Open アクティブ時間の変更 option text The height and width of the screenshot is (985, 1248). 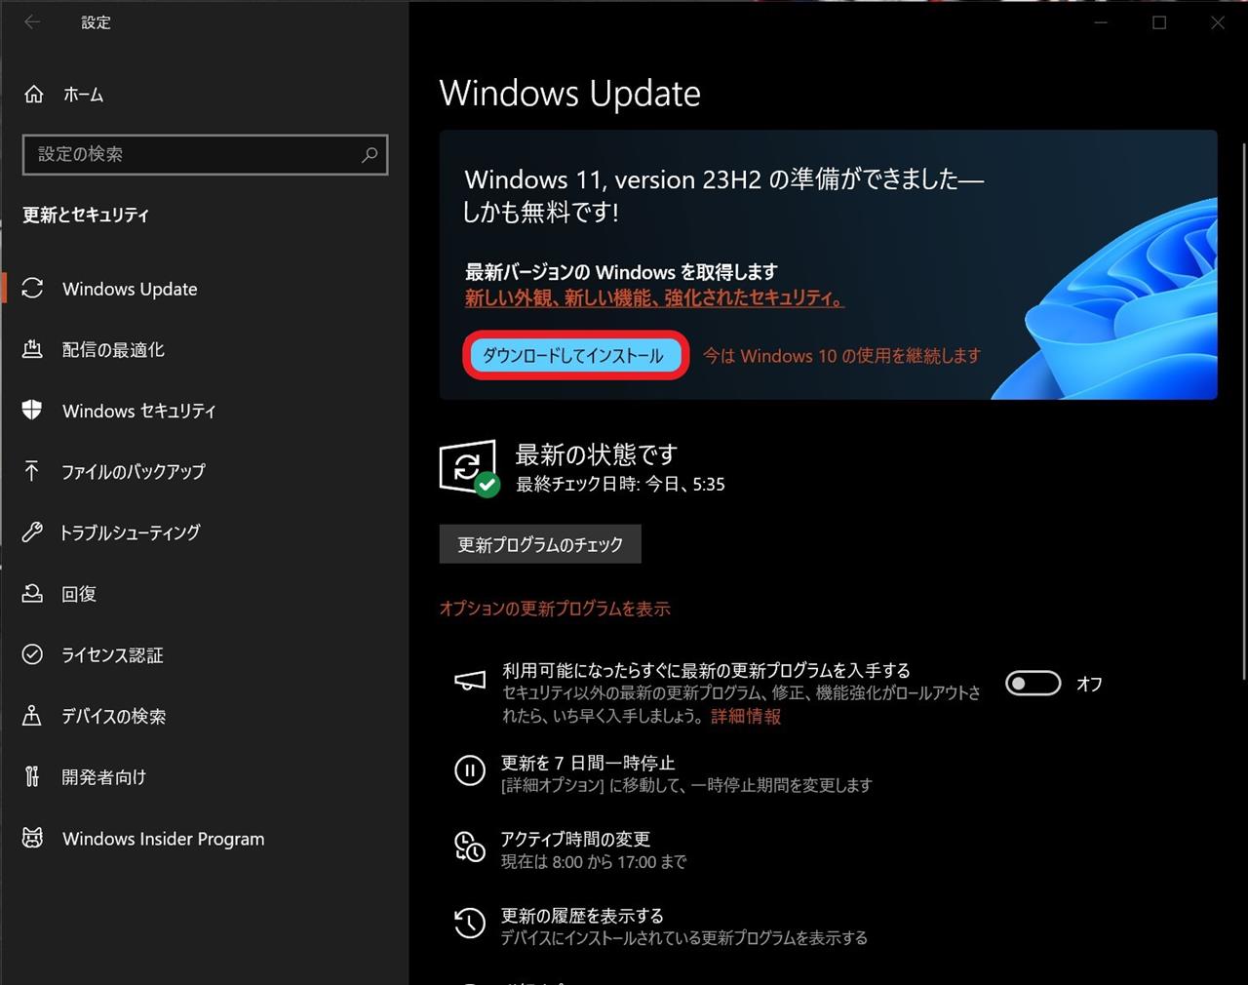pyautogui.click(x=575, y=839)
